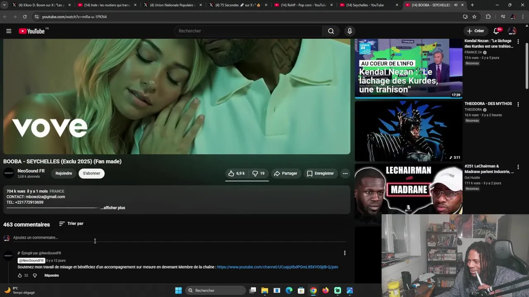
Task: Open Kendal Nezan video thumbnail
Action: 408,68
